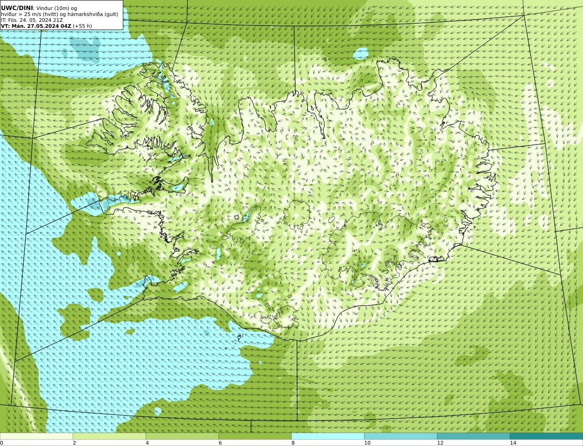Click the bold UWC/DINI title text
The image size is (583, 446).
[x=17, y=8]
